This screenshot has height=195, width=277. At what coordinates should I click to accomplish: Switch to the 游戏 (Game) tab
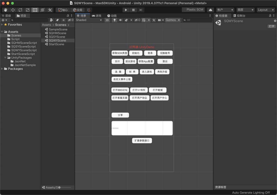point(97,16)
